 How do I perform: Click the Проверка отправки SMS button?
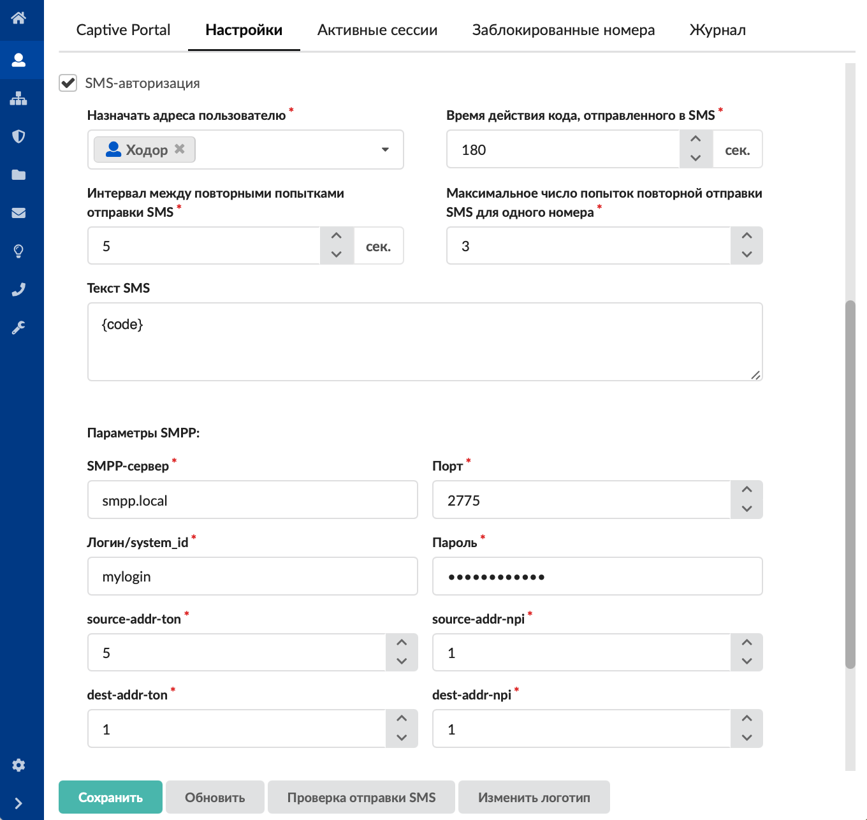[361, 798]
